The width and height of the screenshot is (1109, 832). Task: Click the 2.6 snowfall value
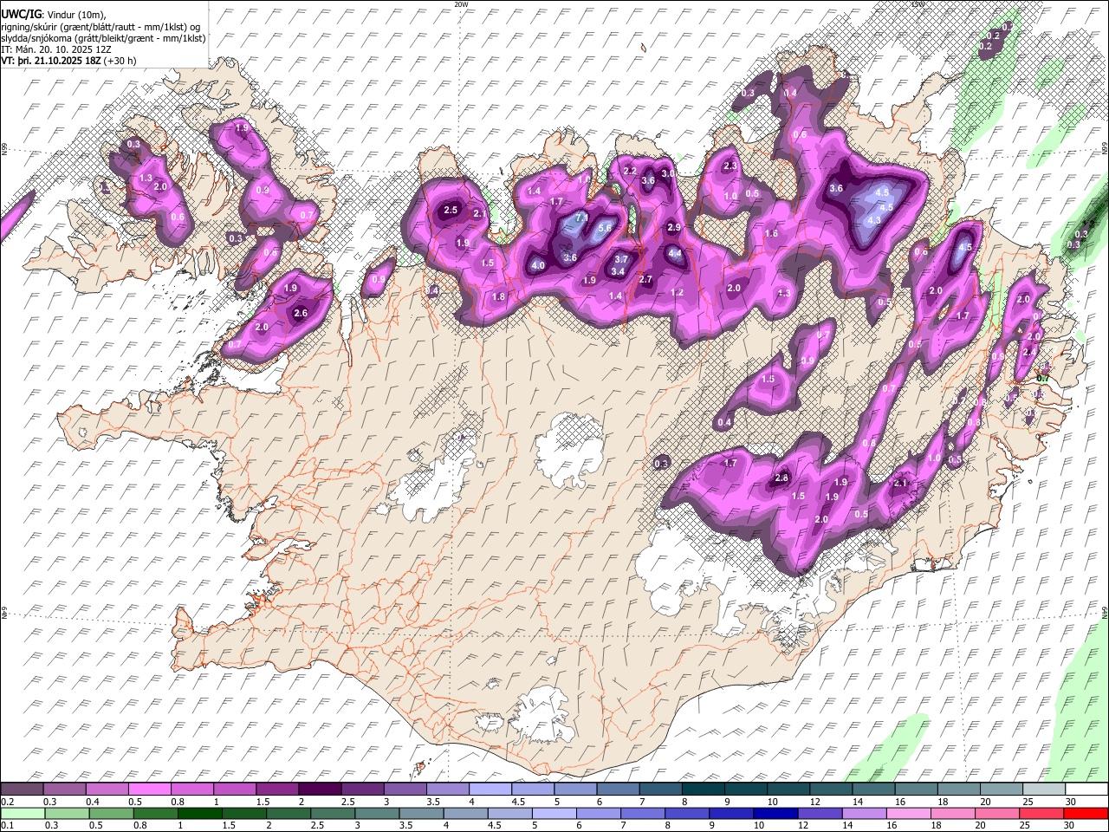click(x=301, y=314)
